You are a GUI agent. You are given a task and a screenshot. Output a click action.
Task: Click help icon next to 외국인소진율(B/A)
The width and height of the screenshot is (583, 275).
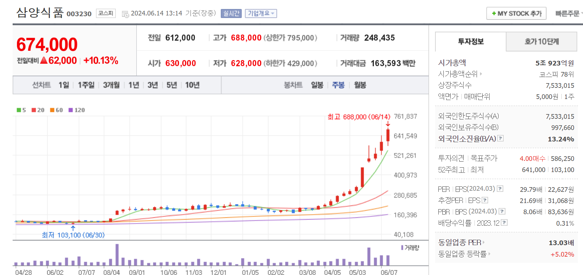tap(500, 138)
